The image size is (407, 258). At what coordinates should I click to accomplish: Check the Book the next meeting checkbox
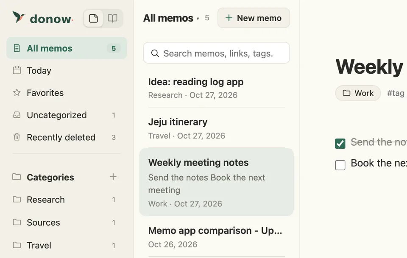click(340, 165)
